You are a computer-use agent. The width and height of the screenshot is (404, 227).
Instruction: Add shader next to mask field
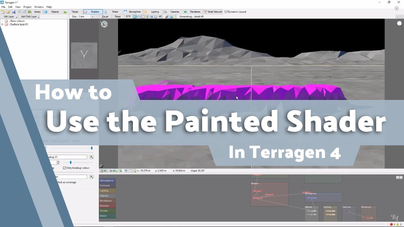[91, 177]
